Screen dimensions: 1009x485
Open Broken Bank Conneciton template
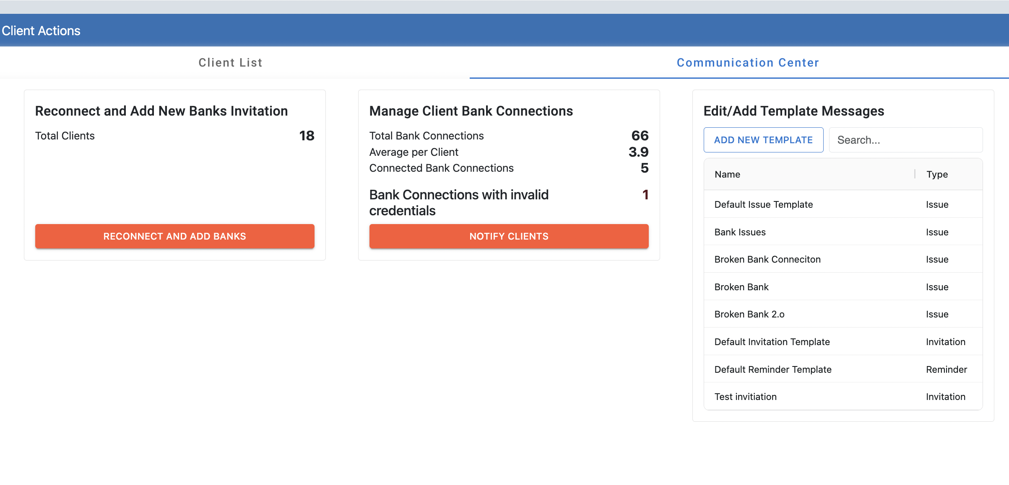tap(767, 259)
